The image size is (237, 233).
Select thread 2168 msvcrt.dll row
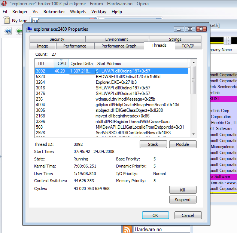coord(112,116)
